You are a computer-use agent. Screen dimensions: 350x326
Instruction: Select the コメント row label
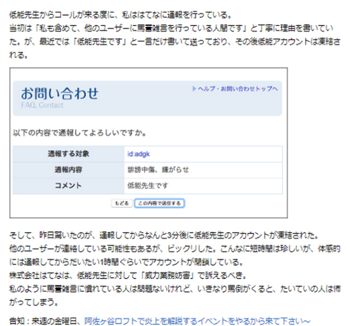(x=68, y=186)
